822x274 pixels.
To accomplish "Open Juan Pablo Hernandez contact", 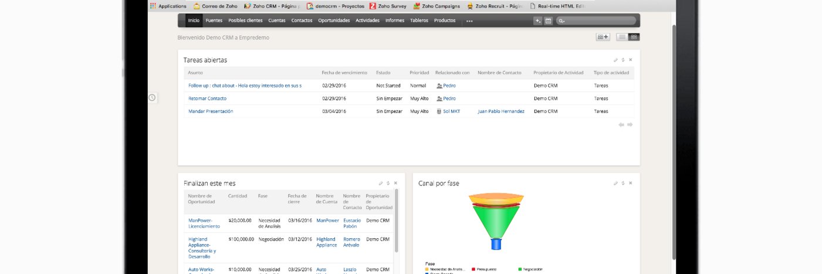I will tap(501, 111).
